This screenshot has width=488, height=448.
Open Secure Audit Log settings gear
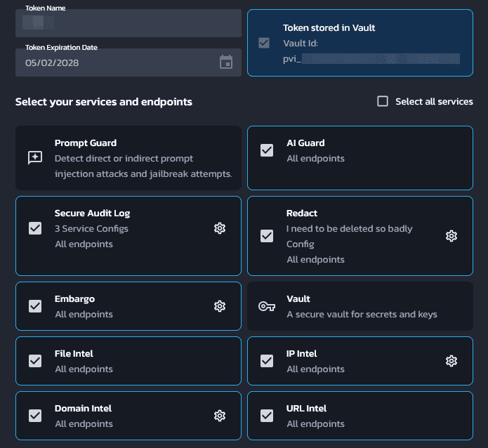pos(220,228)
